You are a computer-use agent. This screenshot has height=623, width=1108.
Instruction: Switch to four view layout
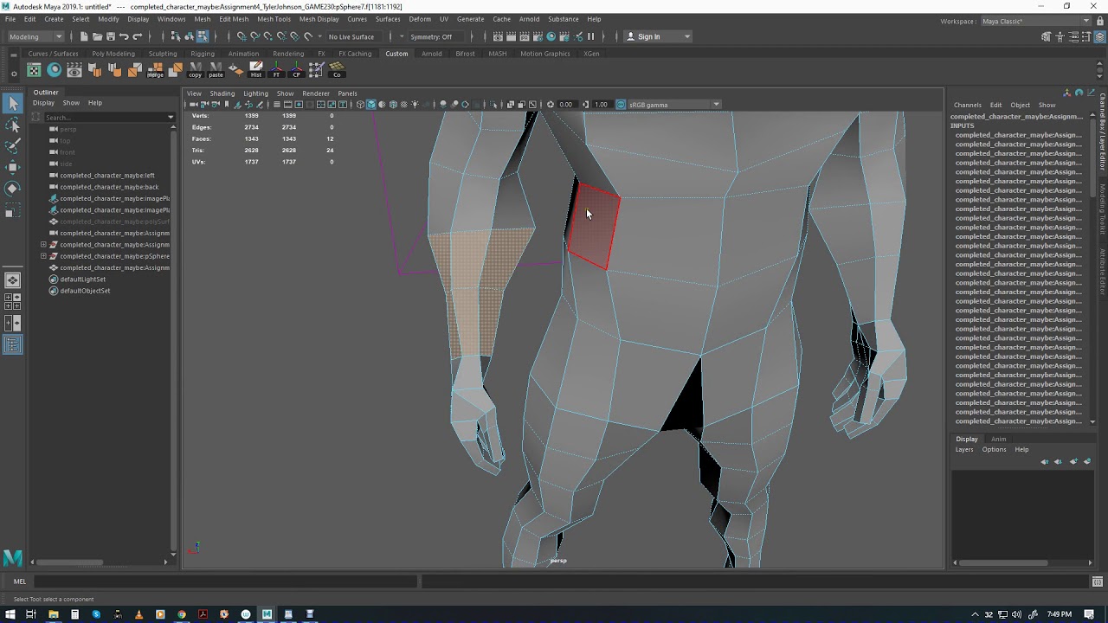pyautogui.click(x=12, y=301)
